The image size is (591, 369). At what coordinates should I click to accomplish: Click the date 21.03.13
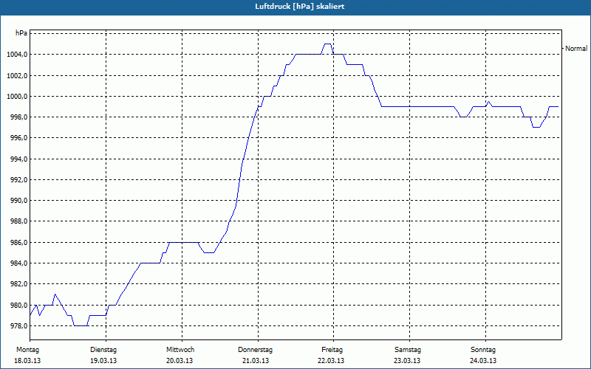256,361
